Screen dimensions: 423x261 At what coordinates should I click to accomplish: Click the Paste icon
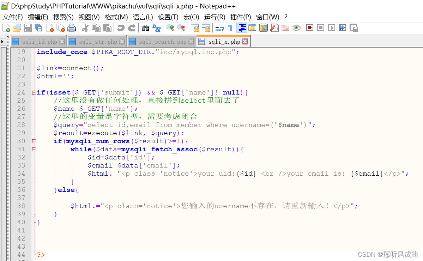click(x=107, y=28)
